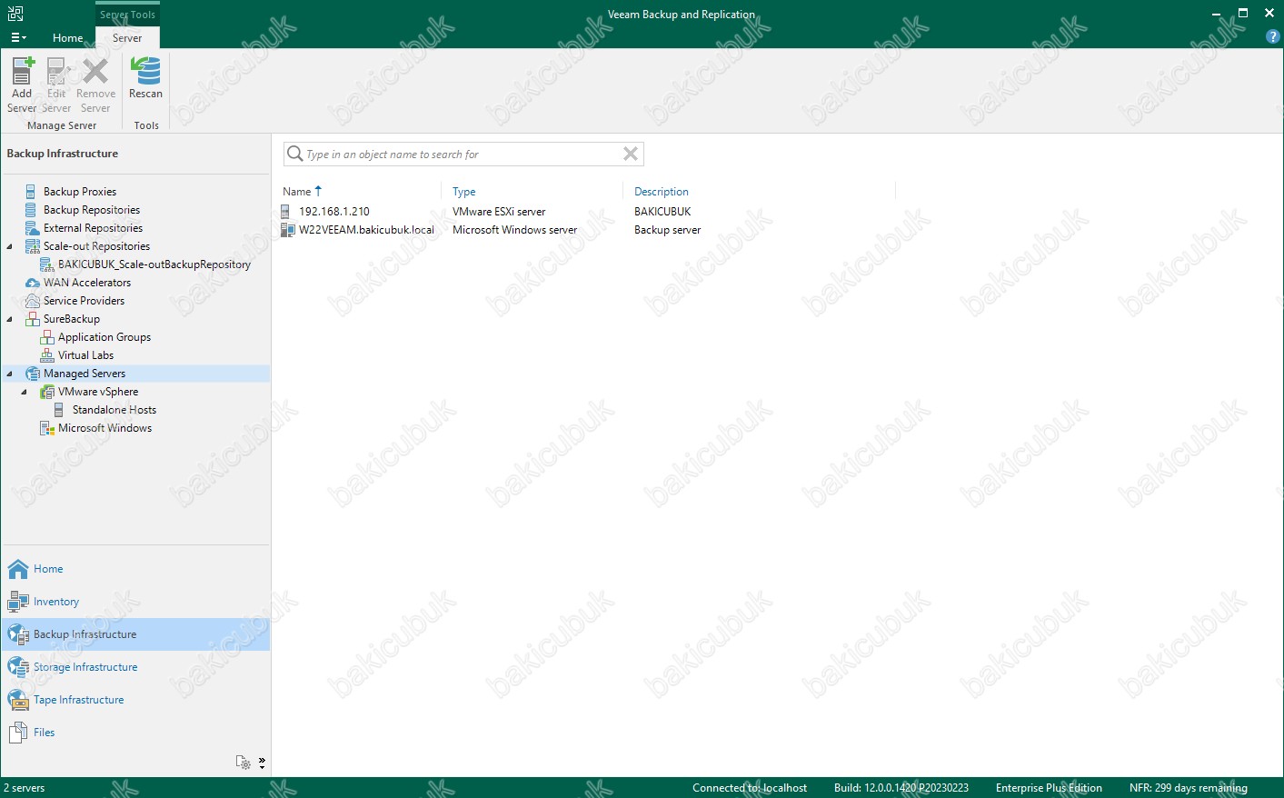Click the Build: 12.0.0.1420 status text

point(901,788)
